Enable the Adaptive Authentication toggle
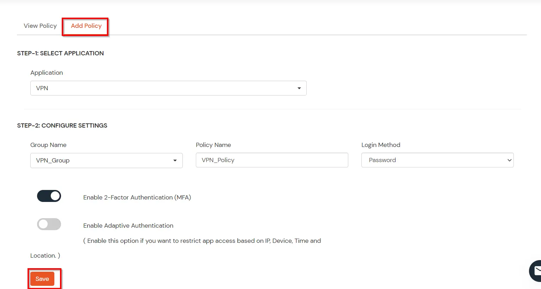This screenshot has width=541, height=289. pos(49,224)
